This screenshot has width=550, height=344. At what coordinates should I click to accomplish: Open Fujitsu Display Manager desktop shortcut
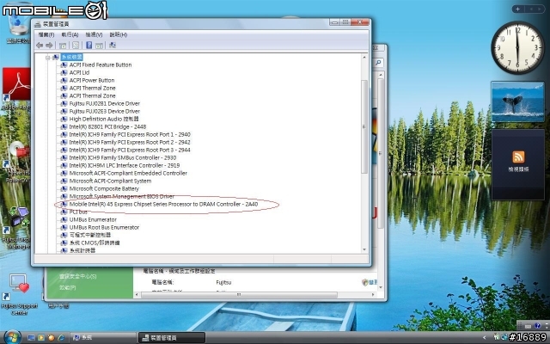tap(16, 228)
